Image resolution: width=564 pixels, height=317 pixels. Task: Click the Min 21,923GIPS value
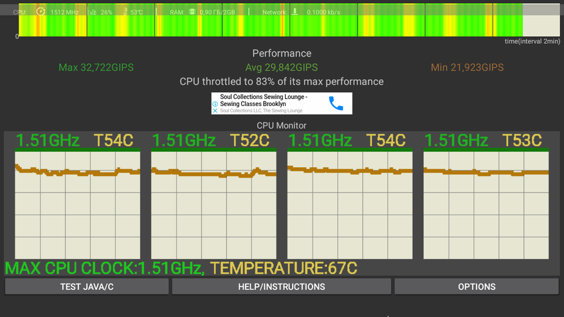pyautogui.click(x=468, y=68)
